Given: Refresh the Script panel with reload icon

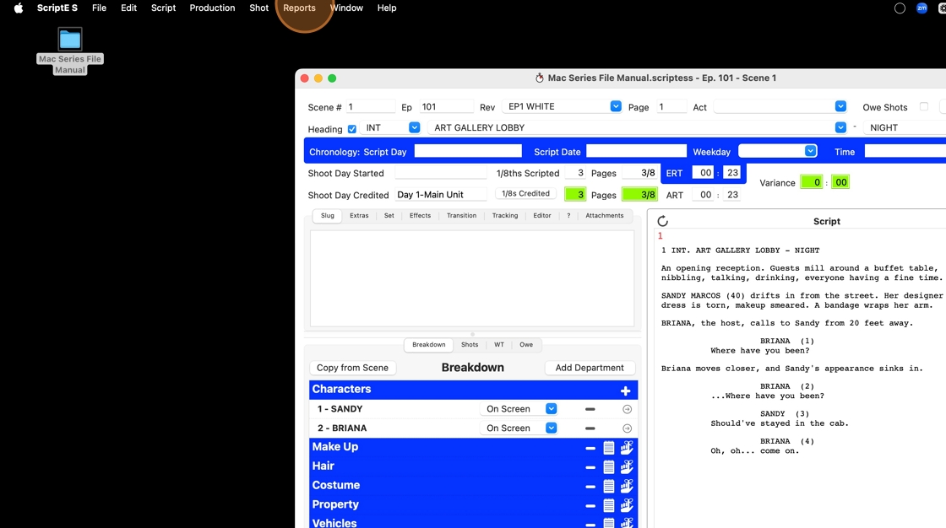Looking at the screenshot, I should pyautogui.click(x=662, y=222).
